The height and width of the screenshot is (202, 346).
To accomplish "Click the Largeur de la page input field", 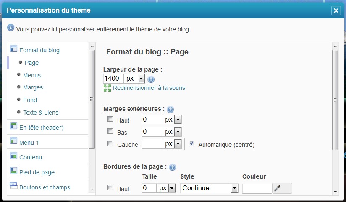I will coord(113,79).
